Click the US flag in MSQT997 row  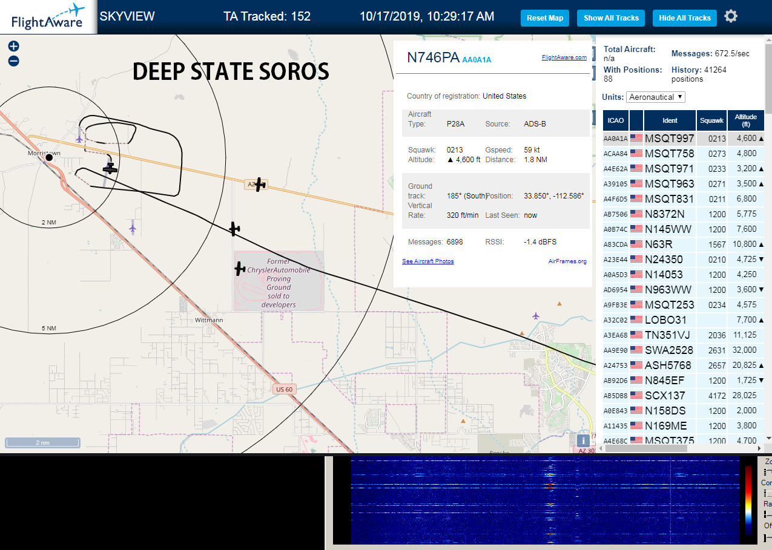(x=636, y=139)
